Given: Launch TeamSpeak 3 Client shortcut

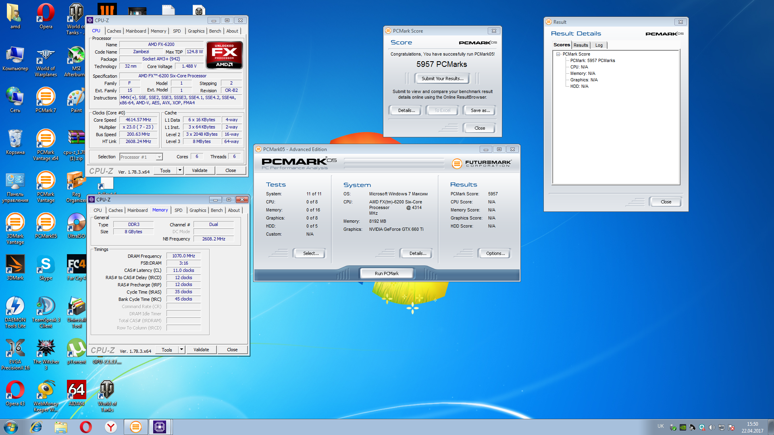Looking at the screenshot, I should click(46, 313).
